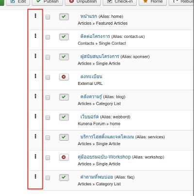Open the Workshop menu item link

click(x=104, y=157)
